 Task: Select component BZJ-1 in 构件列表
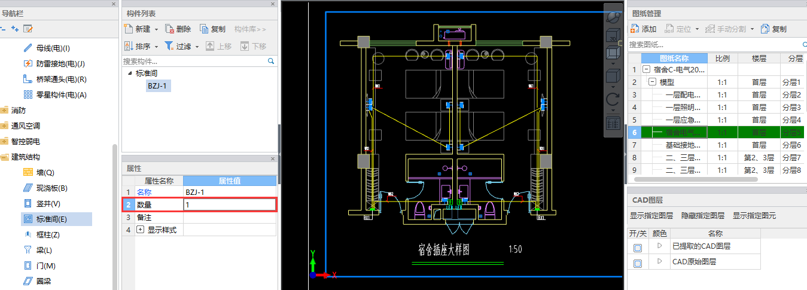(158, 86)
